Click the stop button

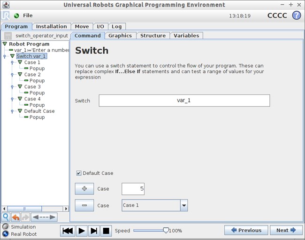click(x=106, y=231)
